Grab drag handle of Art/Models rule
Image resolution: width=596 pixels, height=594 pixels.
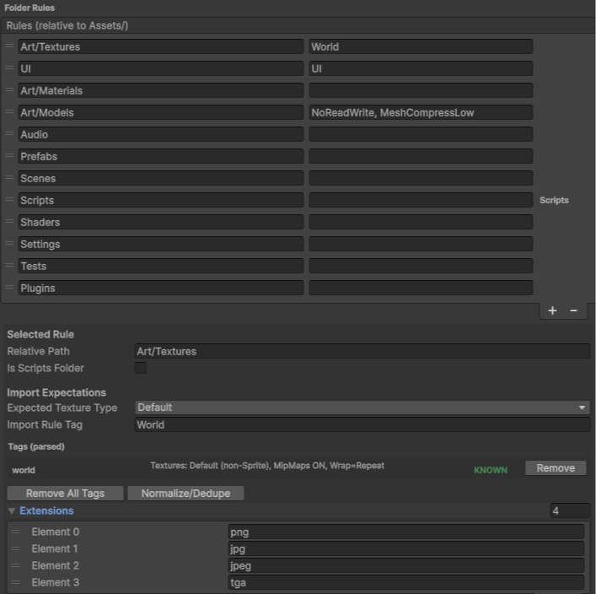pyautogui.click(x=9, y=112)
